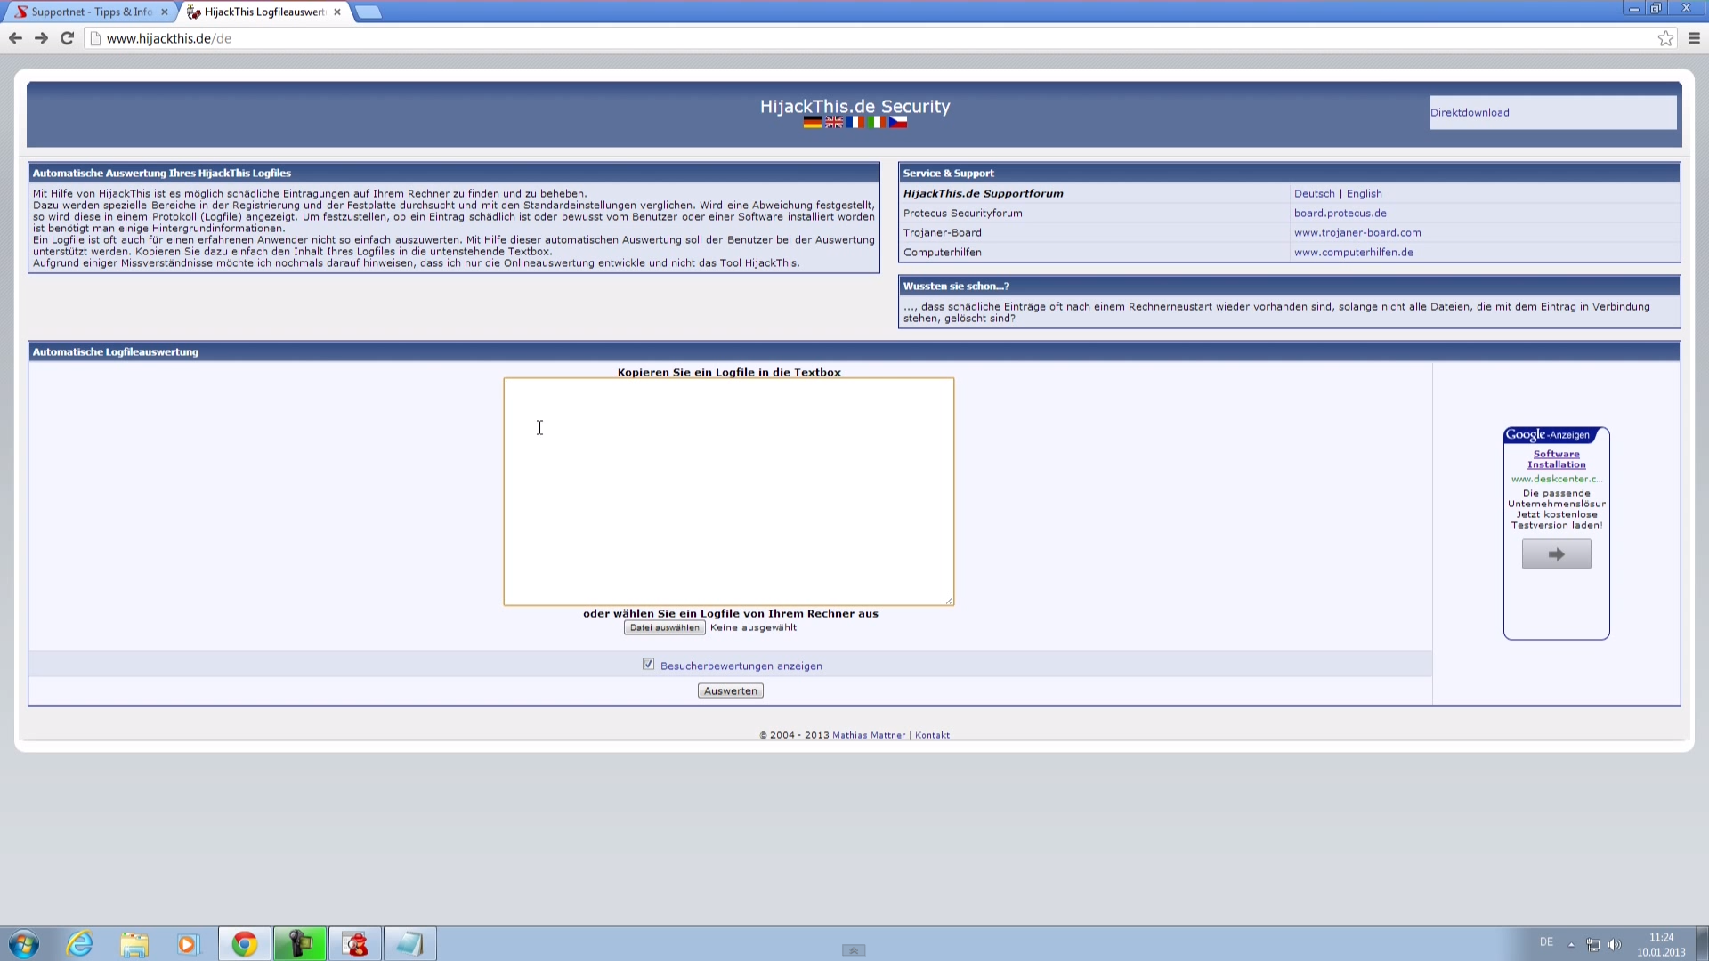Open Notepad from the taskbar
Image resolution: width=1709 pixels, height=961 pixels.
tap(409, 943)
